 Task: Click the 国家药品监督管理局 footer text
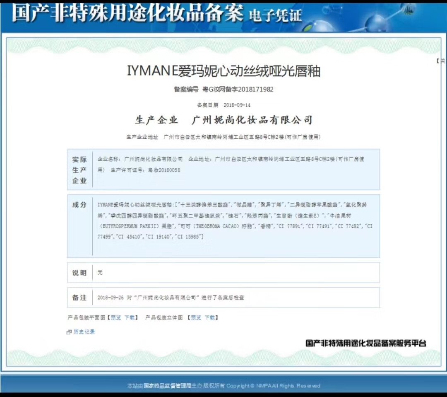click(167, 386)
